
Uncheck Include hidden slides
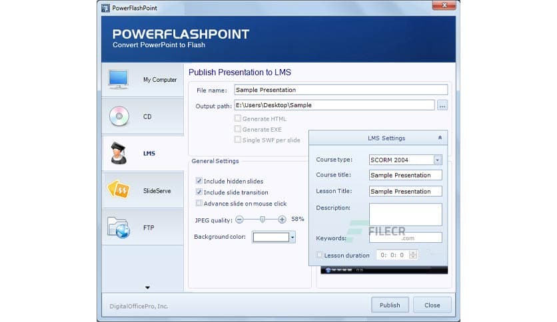click(199, 181)
